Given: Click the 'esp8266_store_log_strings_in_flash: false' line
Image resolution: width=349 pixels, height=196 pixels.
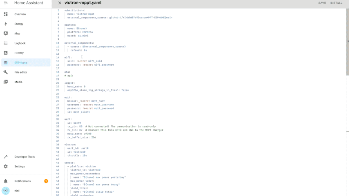Looking at the screenshot, I should 98,90.
